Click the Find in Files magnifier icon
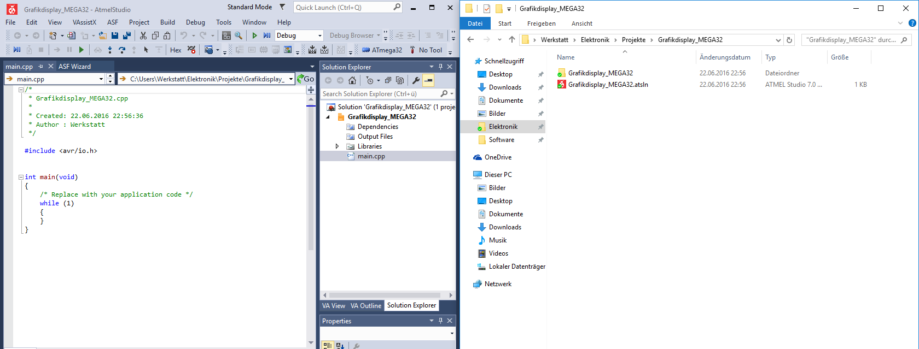The height and width of the screenshot is (349, 919). click(x=239, y=36)
